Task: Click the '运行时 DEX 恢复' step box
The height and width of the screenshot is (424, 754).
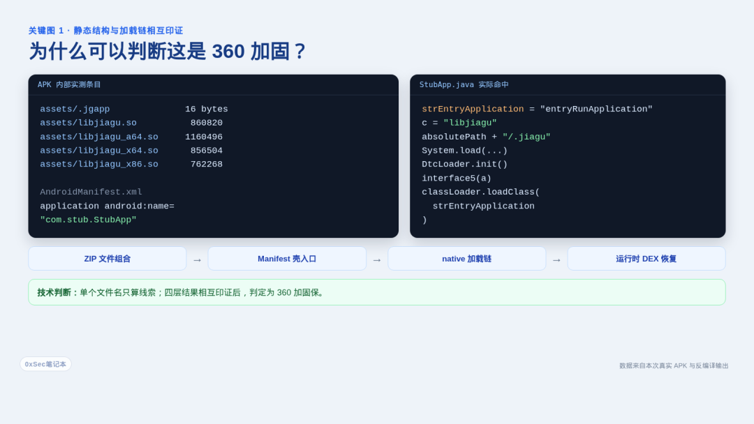Action: point(646,259)
